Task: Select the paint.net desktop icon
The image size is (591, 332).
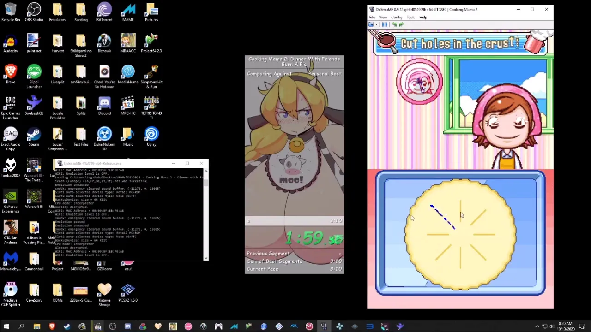Action: 34,44
